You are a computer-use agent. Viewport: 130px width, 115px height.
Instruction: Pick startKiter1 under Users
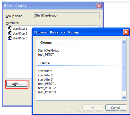(x=45, y=71)
